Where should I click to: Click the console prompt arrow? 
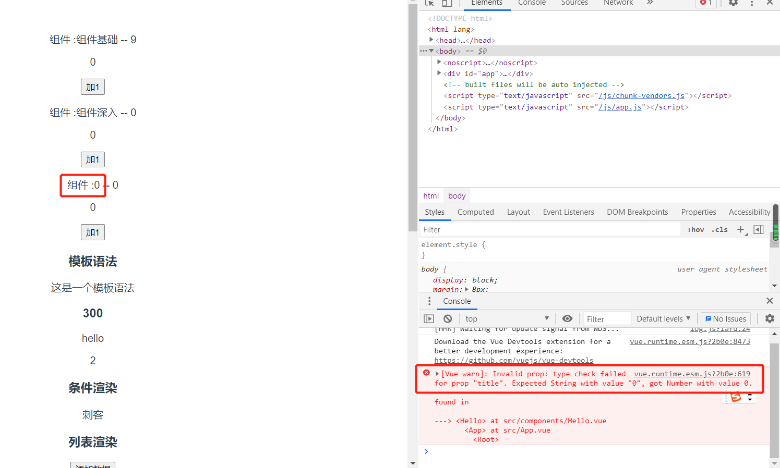point(426,451)
